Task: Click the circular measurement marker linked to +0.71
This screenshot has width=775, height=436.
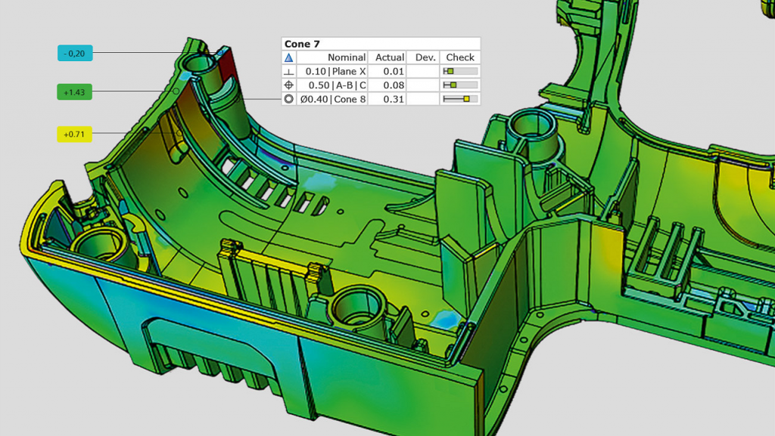Action: [x=178, y=134]
